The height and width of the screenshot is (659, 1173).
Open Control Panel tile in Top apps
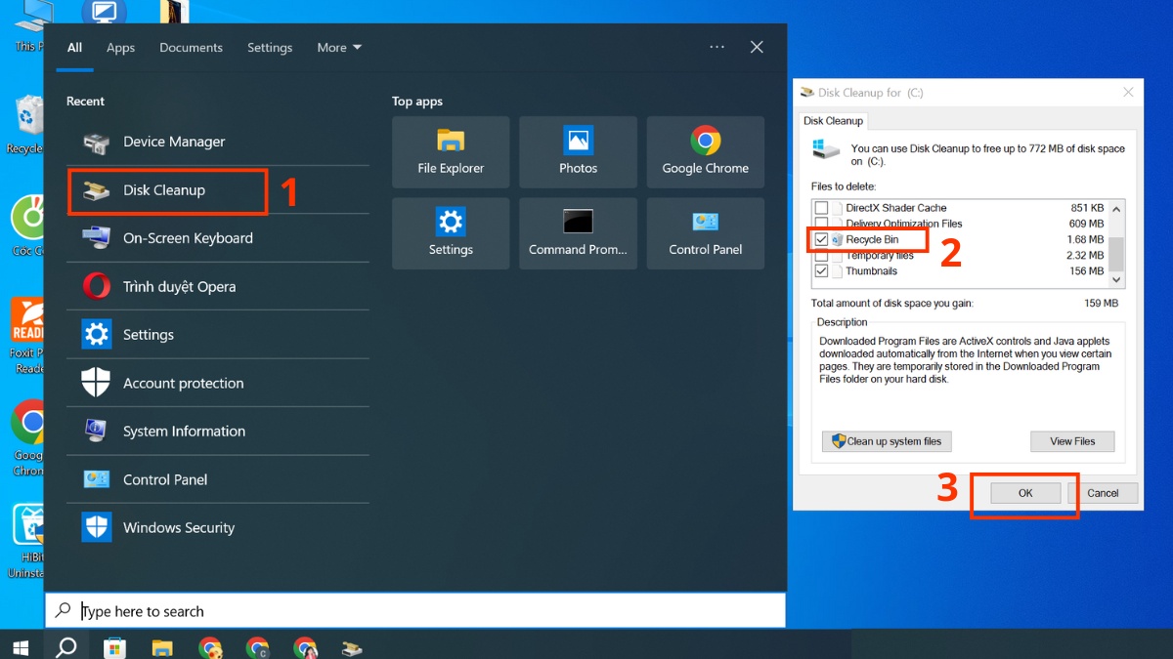pyautogui.click(x=705, y=233)
